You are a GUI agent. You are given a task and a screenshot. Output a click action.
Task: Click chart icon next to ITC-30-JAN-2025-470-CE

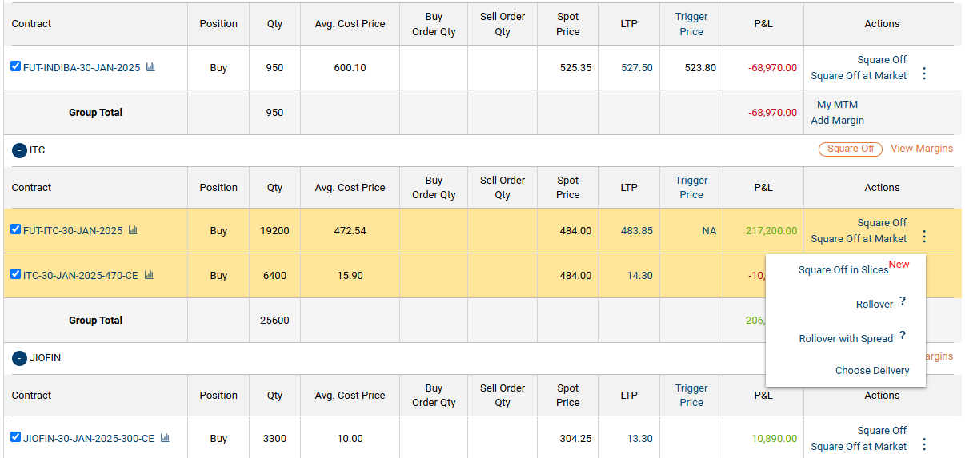(x=149, y=275)
